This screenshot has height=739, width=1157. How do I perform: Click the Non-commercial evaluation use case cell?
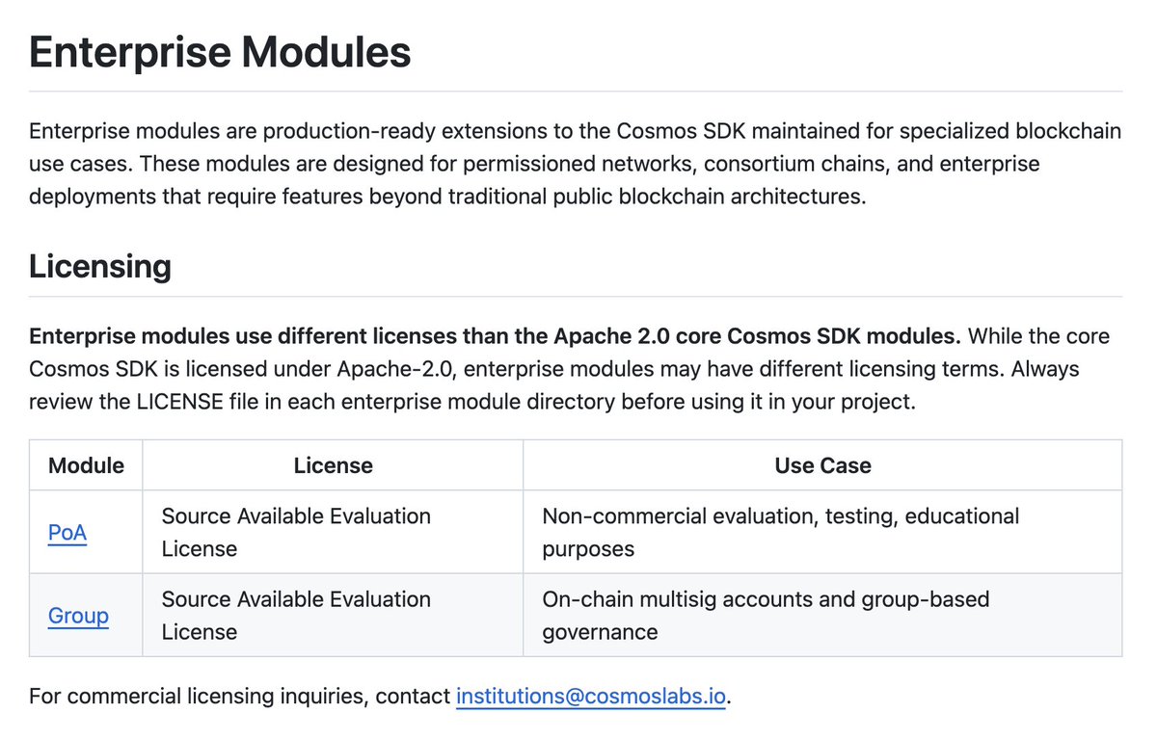(x=780, y=533)
